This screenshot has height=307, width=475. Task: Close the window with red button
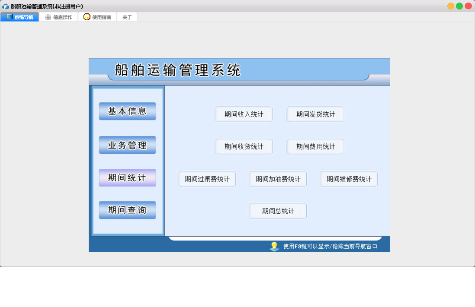pyautogui.click(x=469, y=6)
